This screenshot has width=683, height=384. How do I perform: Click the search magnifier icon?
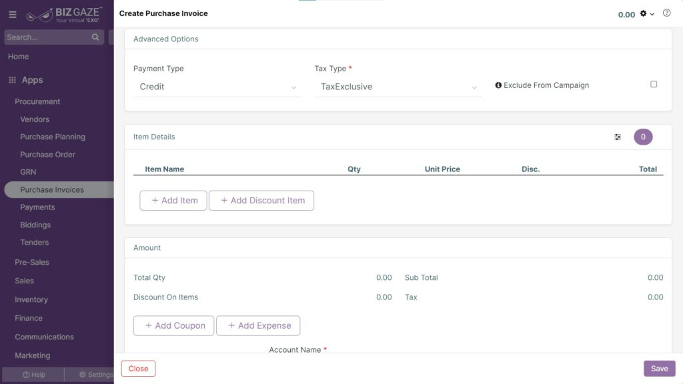pos(95,37)
